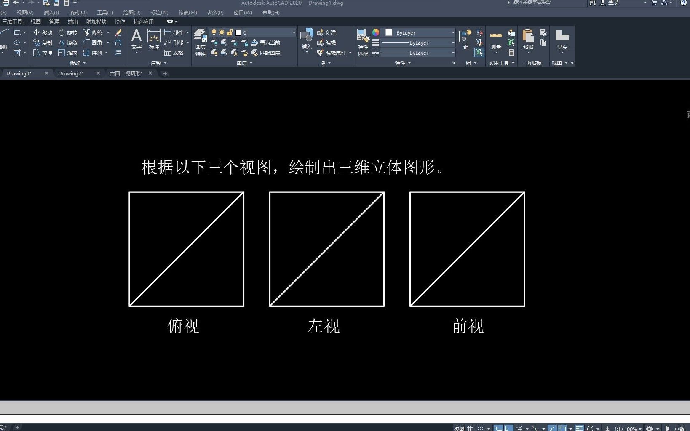Toggle polar tracking in status bar
The image size is (690, 431).
click(519, 428)
